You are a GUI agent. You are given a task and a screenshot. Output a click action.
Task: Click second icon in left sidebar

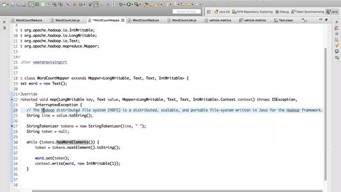click(4, 28)
